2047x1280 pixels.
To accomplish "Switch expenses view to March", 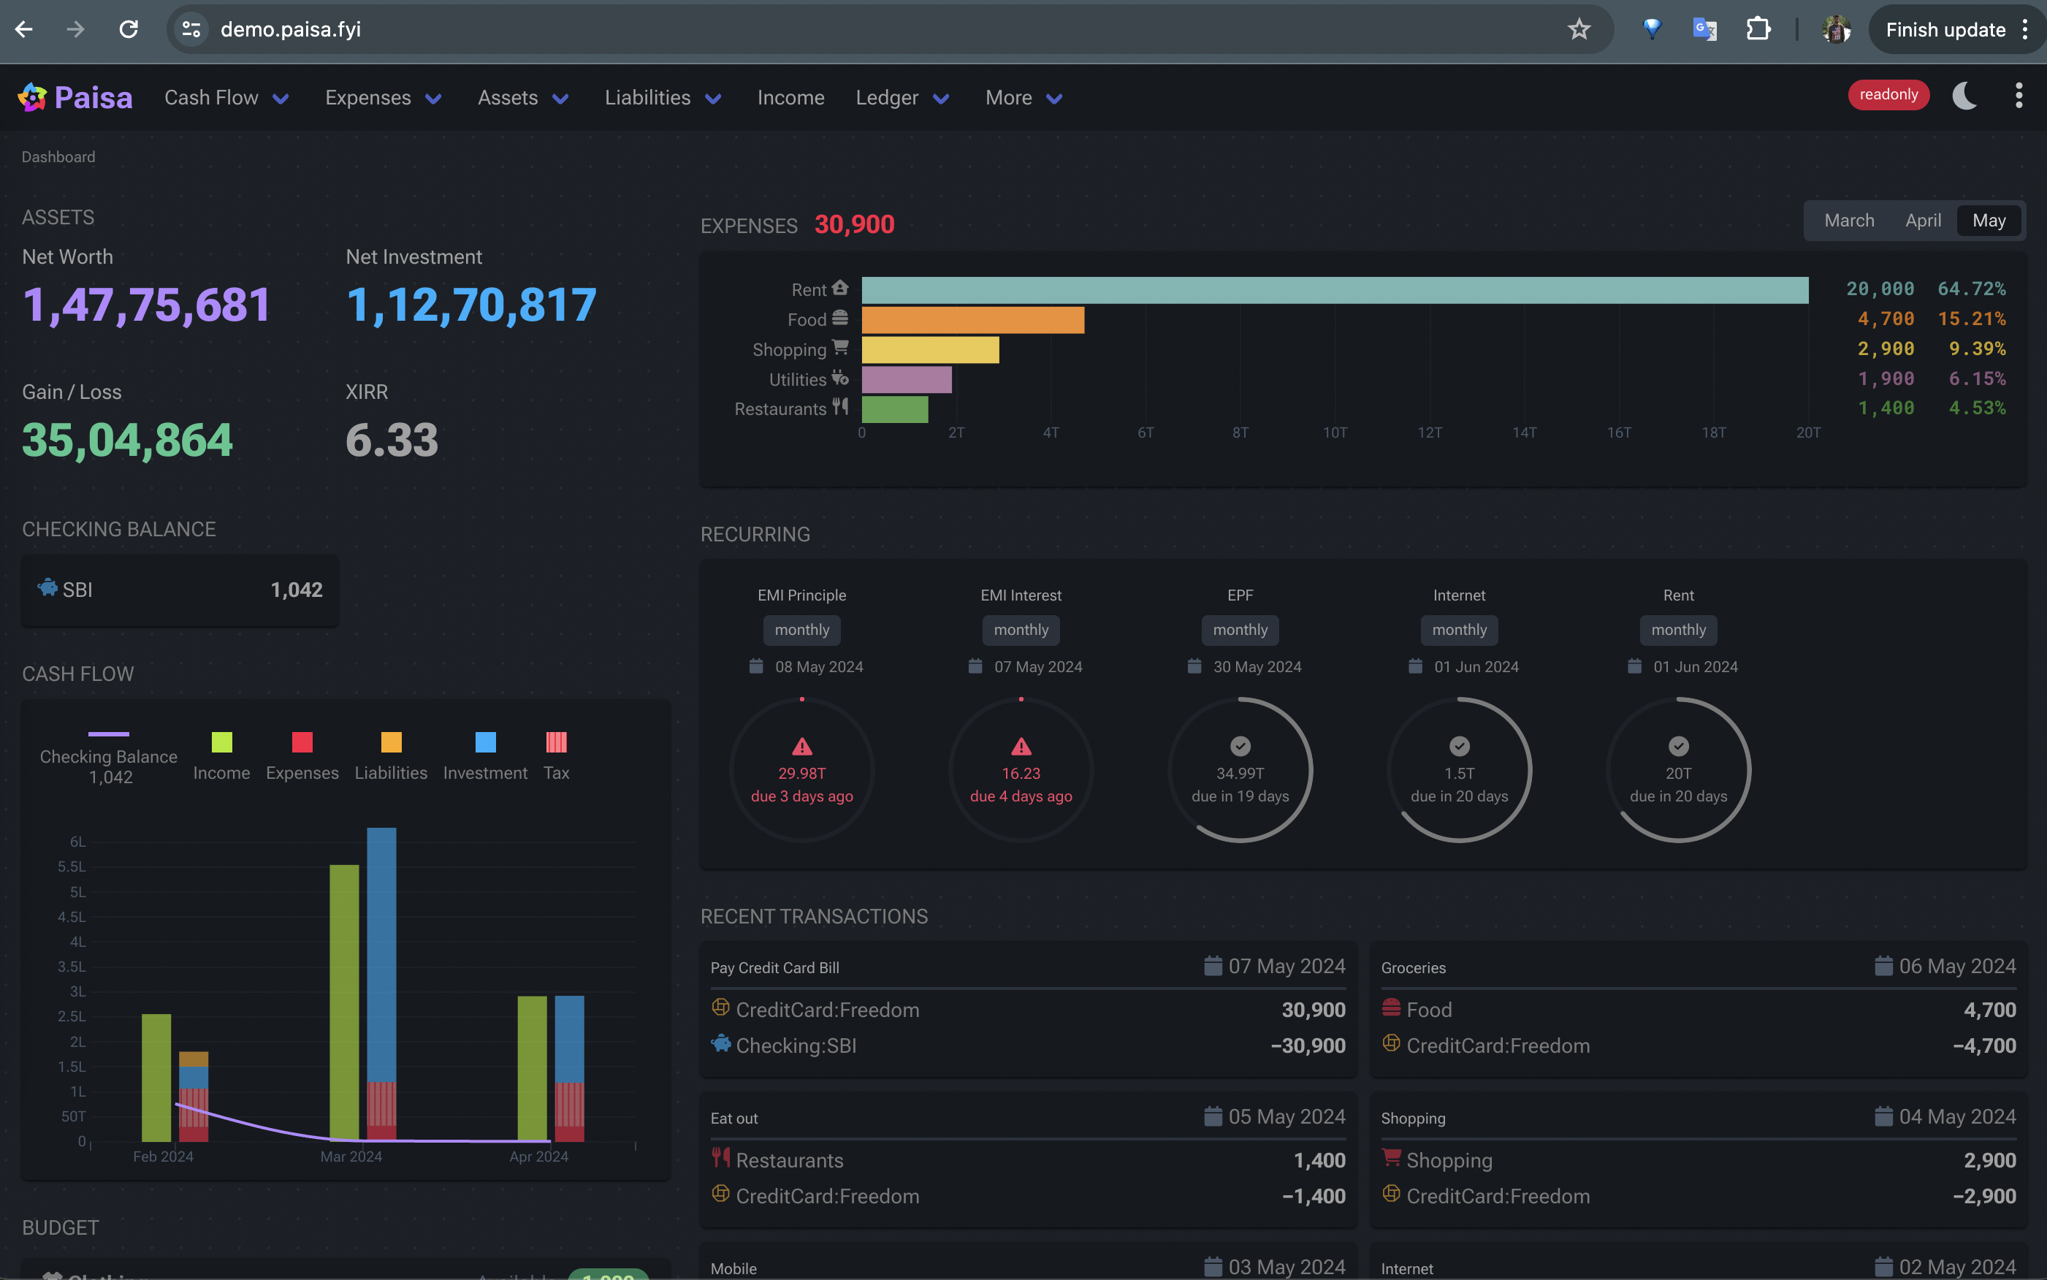I will click(x=1848, y=221).
